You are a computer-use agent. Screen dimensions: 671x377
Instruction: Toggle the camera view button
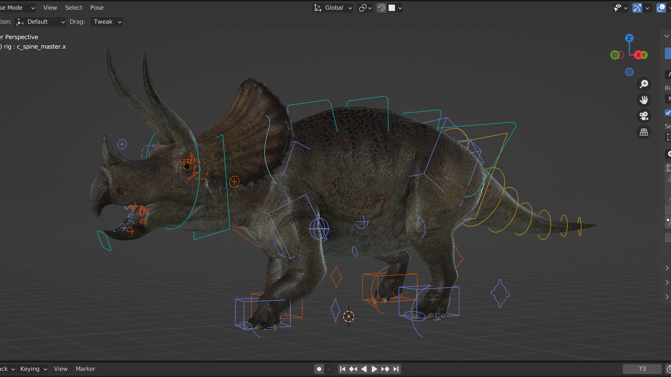tap(644, 116)
